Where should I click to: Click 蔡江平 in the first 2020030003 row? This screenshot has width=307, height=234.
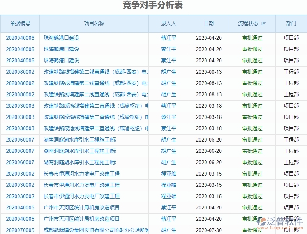tap(169, 106)
